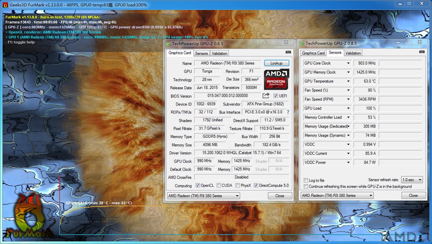Toggle the CUDA checkbox
This screenshot has height=244, width=432.
219,185
